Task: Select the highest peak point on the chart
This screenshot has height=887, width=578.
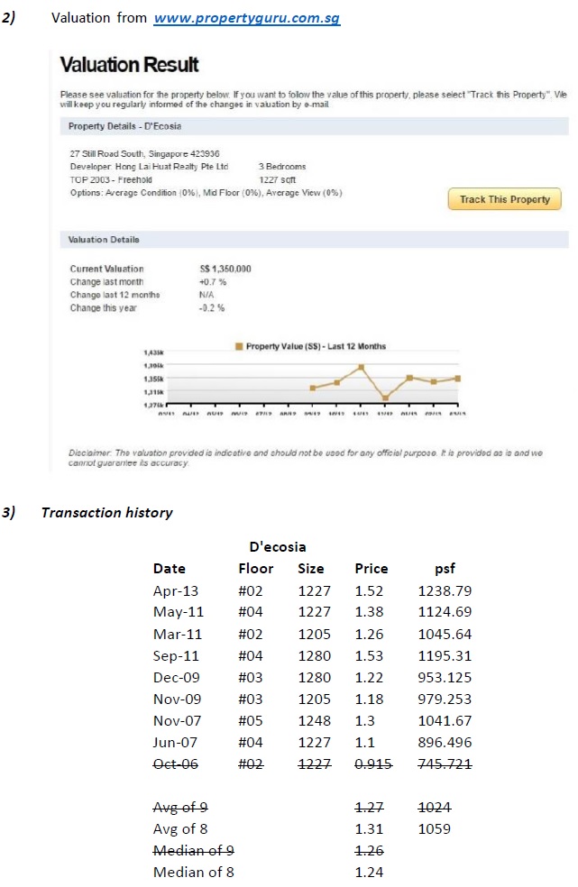Action: click(361, 367)
